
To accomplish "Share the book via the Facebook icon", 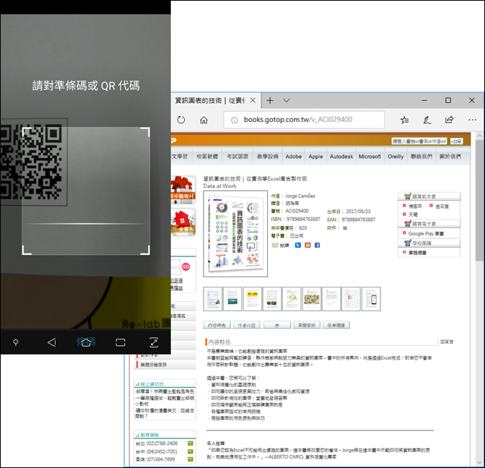I will coord(317,245).
